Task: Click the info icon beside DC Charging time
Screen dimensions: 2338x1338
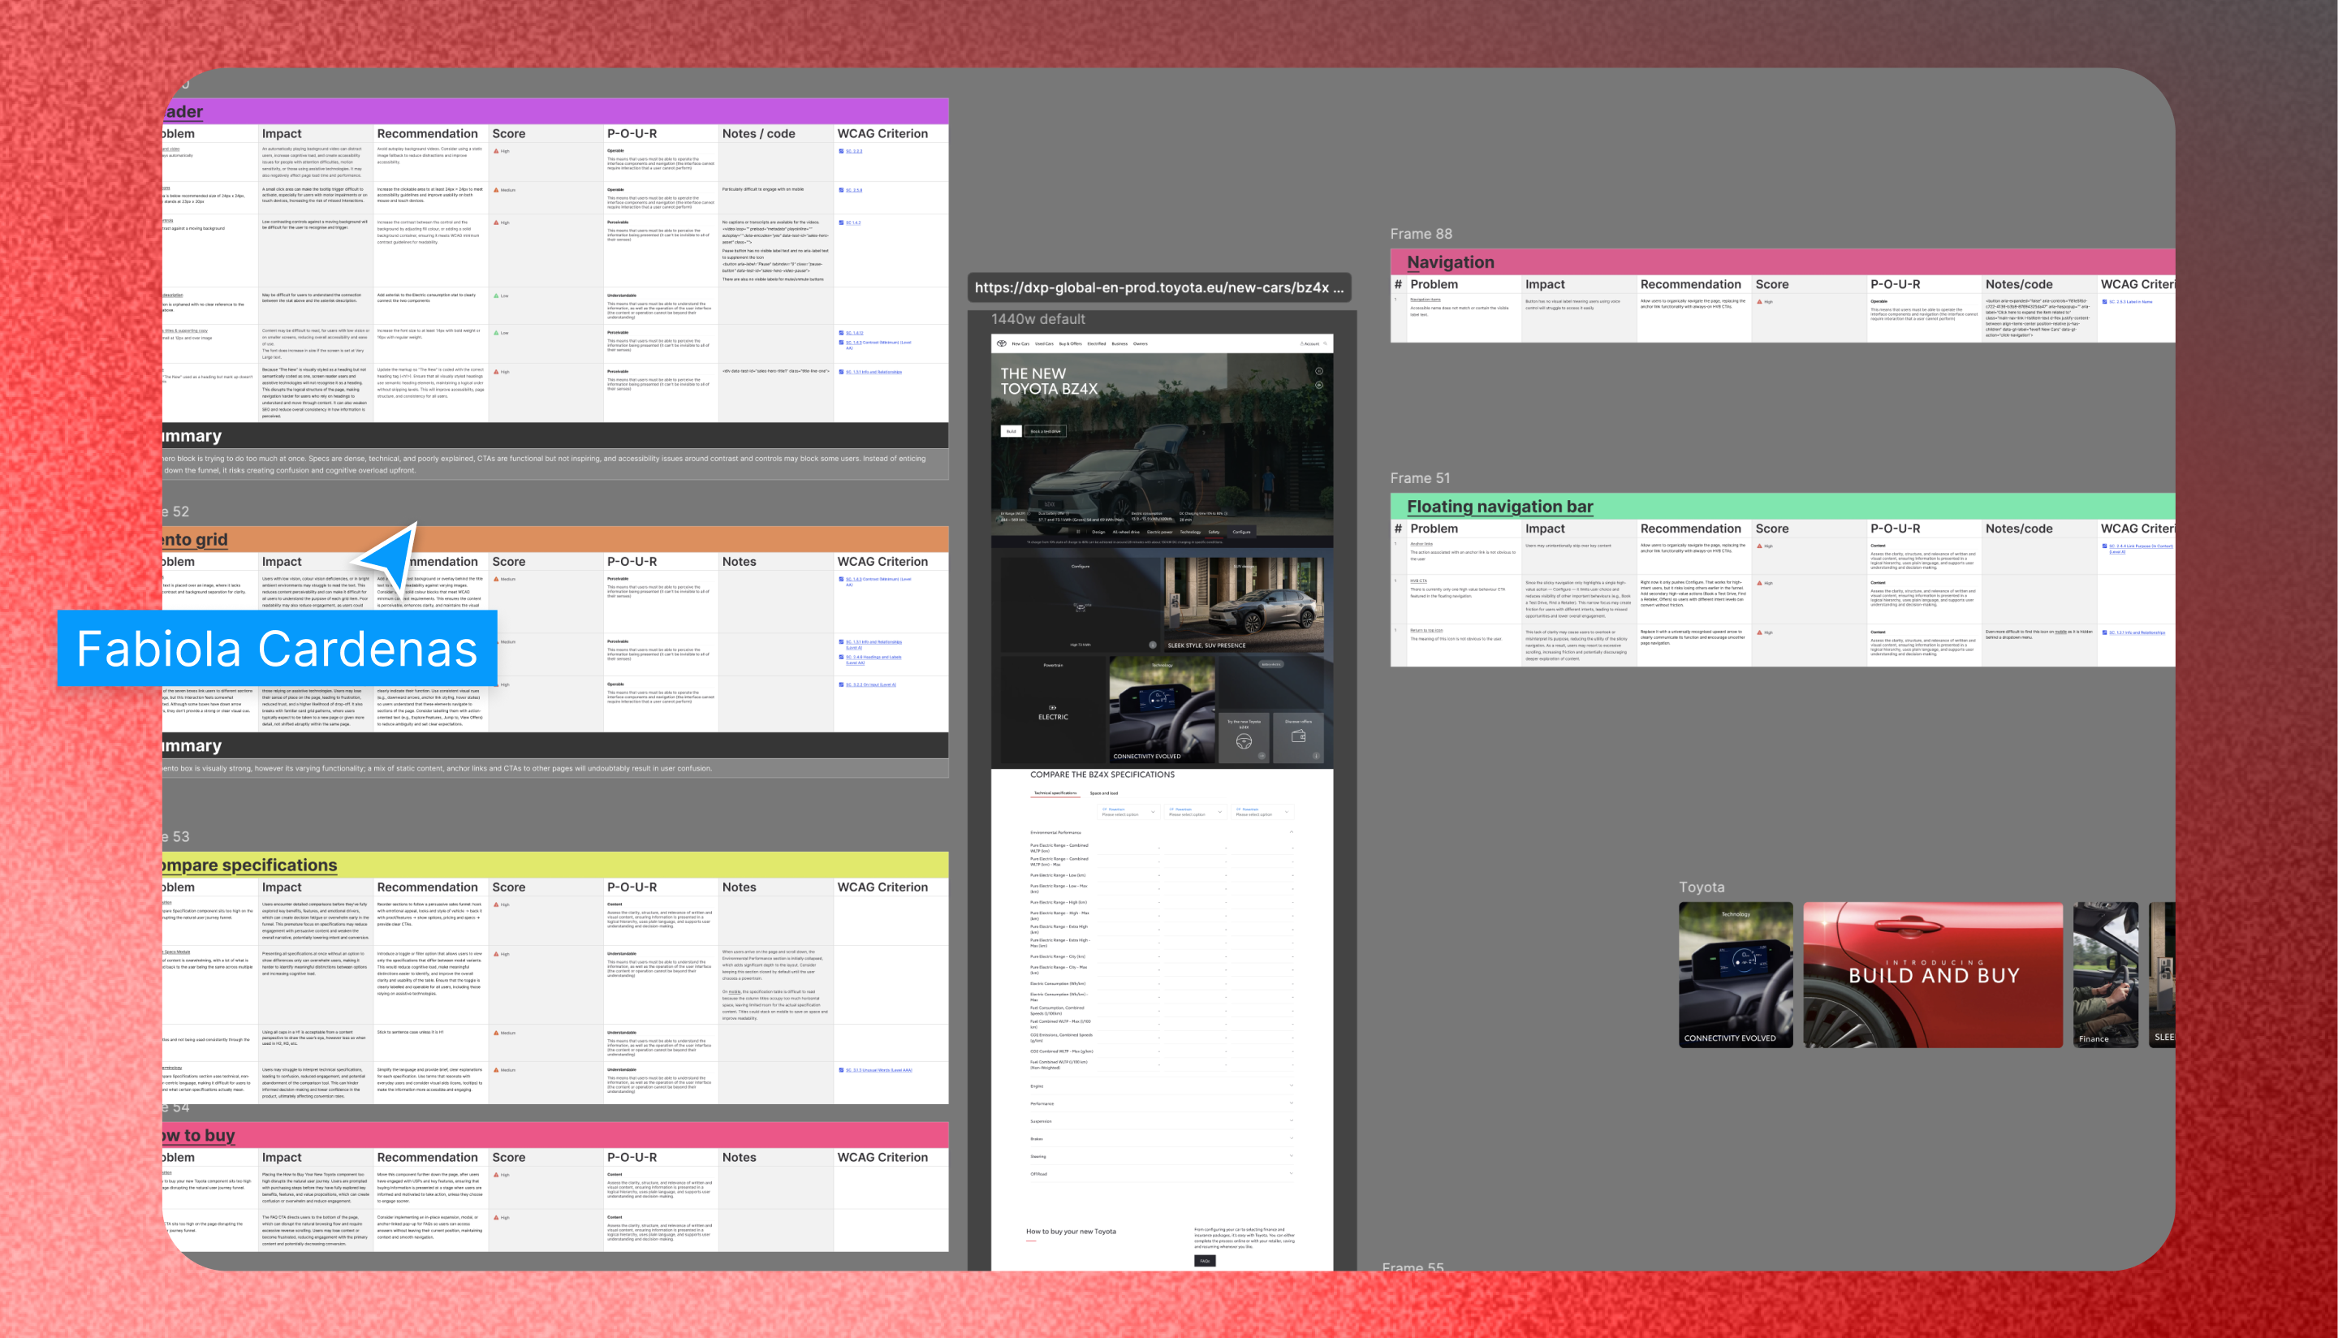Action: pos(1226,514)
